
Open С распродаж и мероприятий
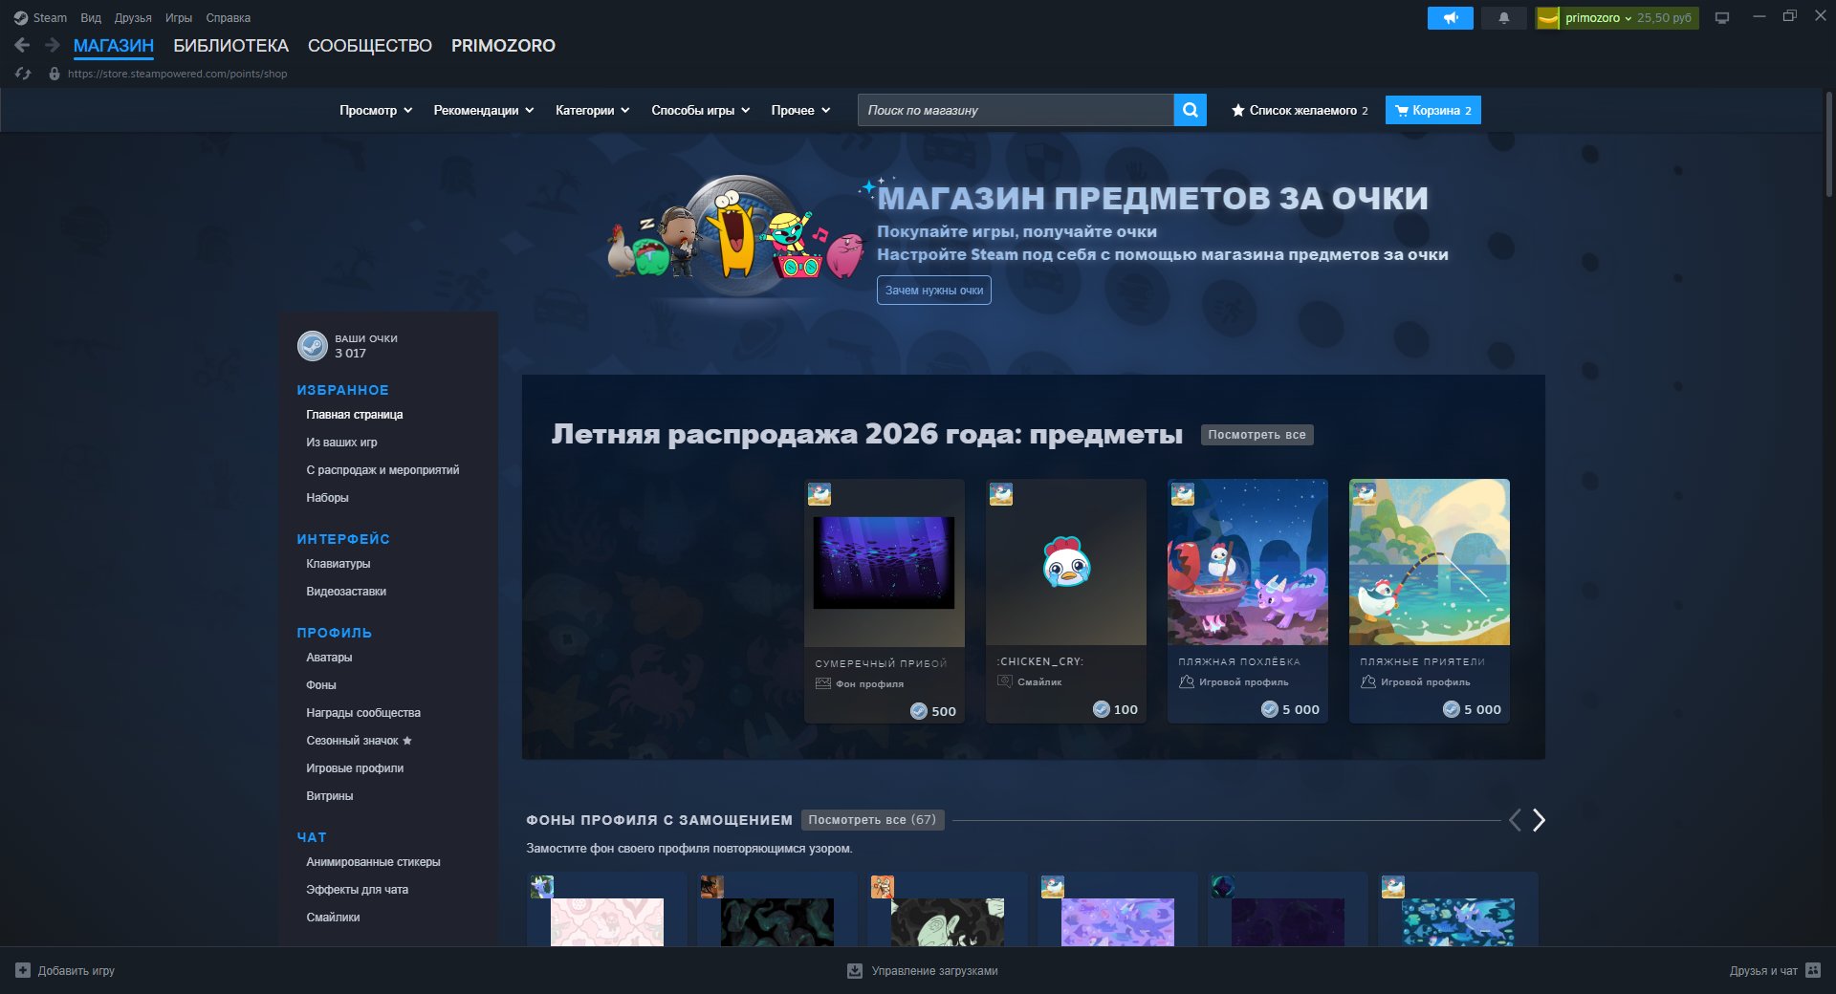pyautogui.click(x=382, y=470)
